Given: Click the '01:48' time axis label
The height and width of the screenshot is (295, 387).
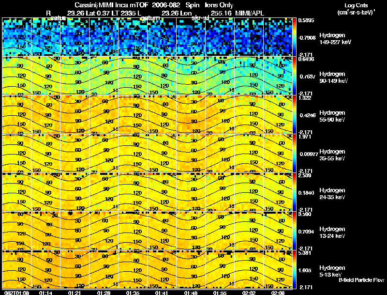Looking at the screenshot, I should point(191,293).
